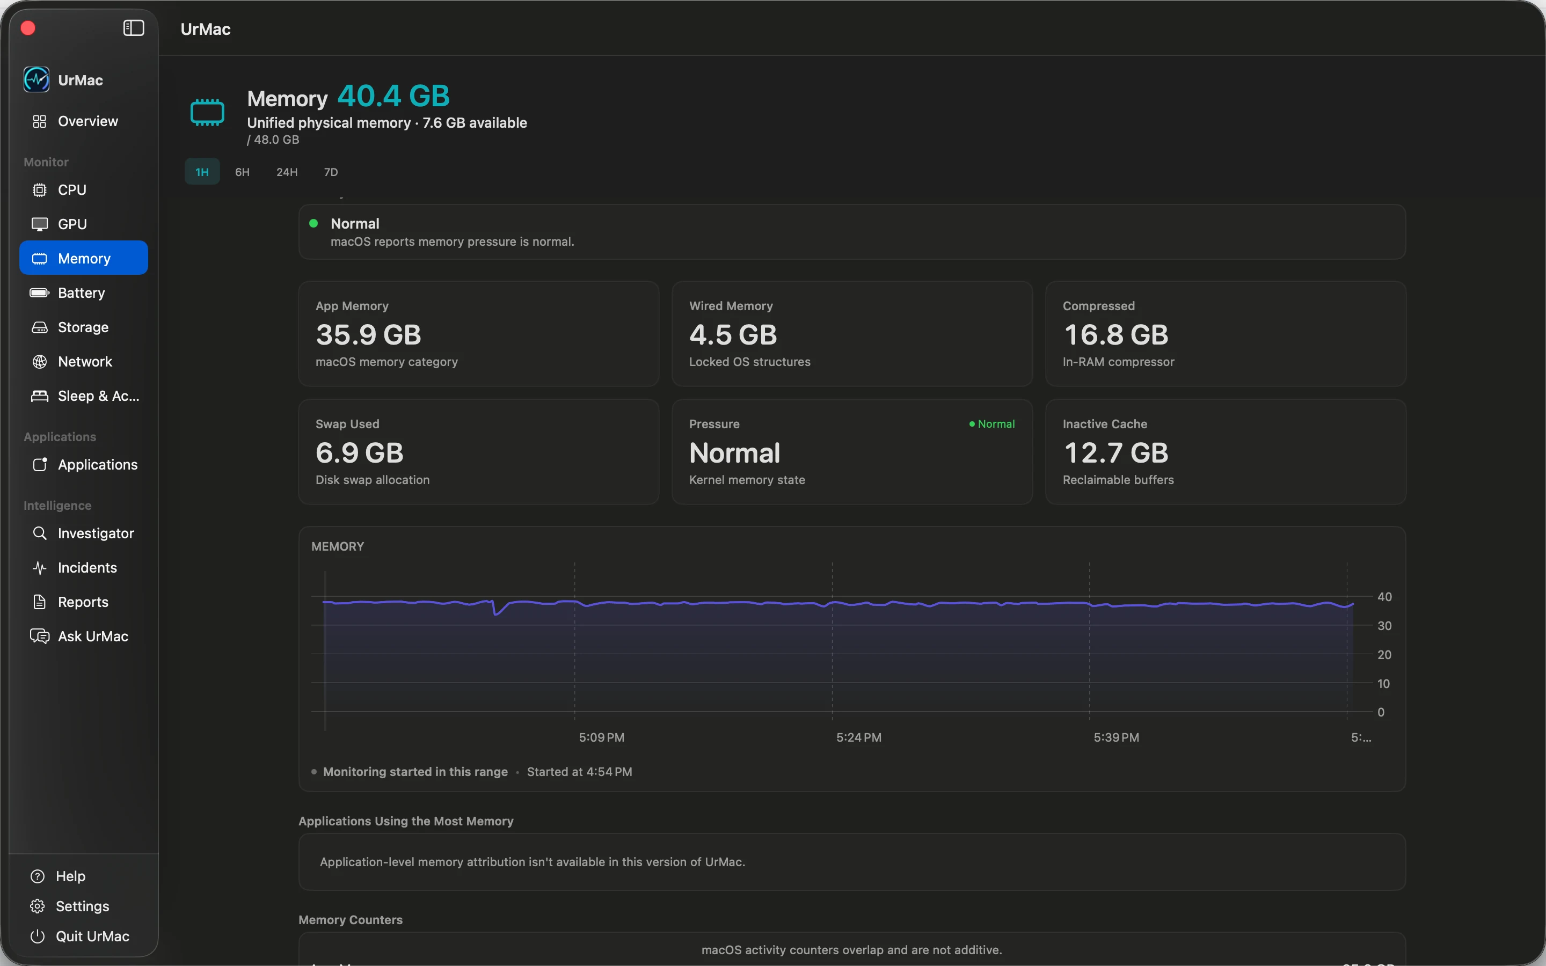Click the Inactive Cache 12.7 GB card
Image resolution: width=1546 pixels, height=966 pixels.
click(1226, 452)
